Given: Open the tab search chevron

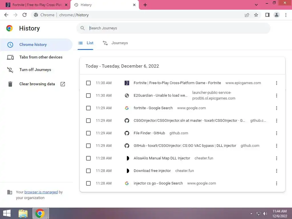Looking at the screenshot, I should tap(256, 5).
